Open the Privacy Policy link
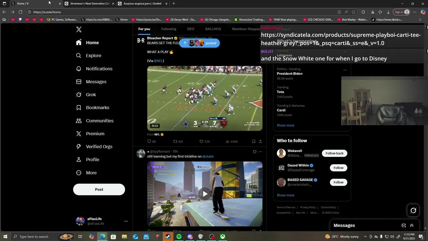Viewport: 428px width, 241px height. point(308,208)
